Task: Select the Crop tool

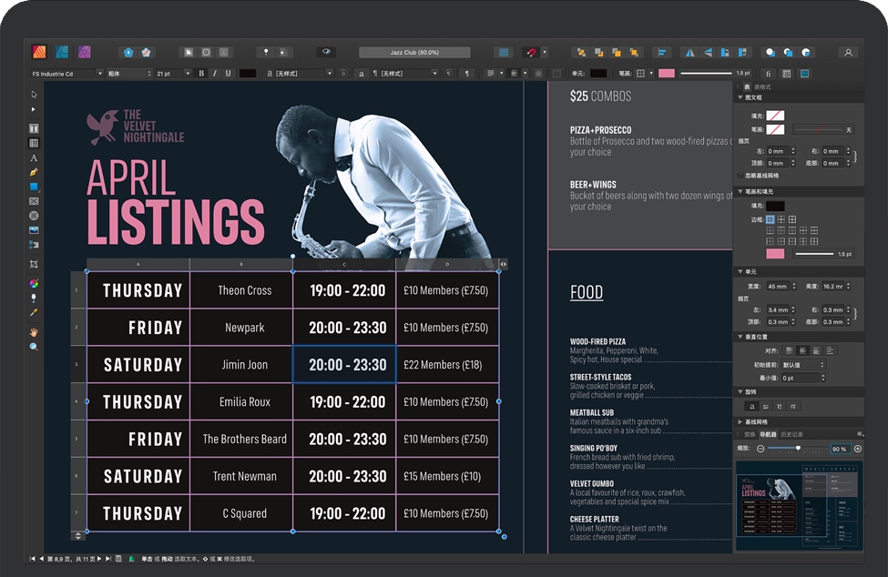Action: [34, 264]
